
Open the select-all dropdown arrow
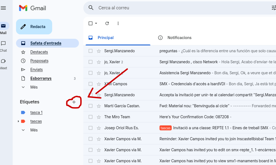pyautogui.click(x=96, y=23)
